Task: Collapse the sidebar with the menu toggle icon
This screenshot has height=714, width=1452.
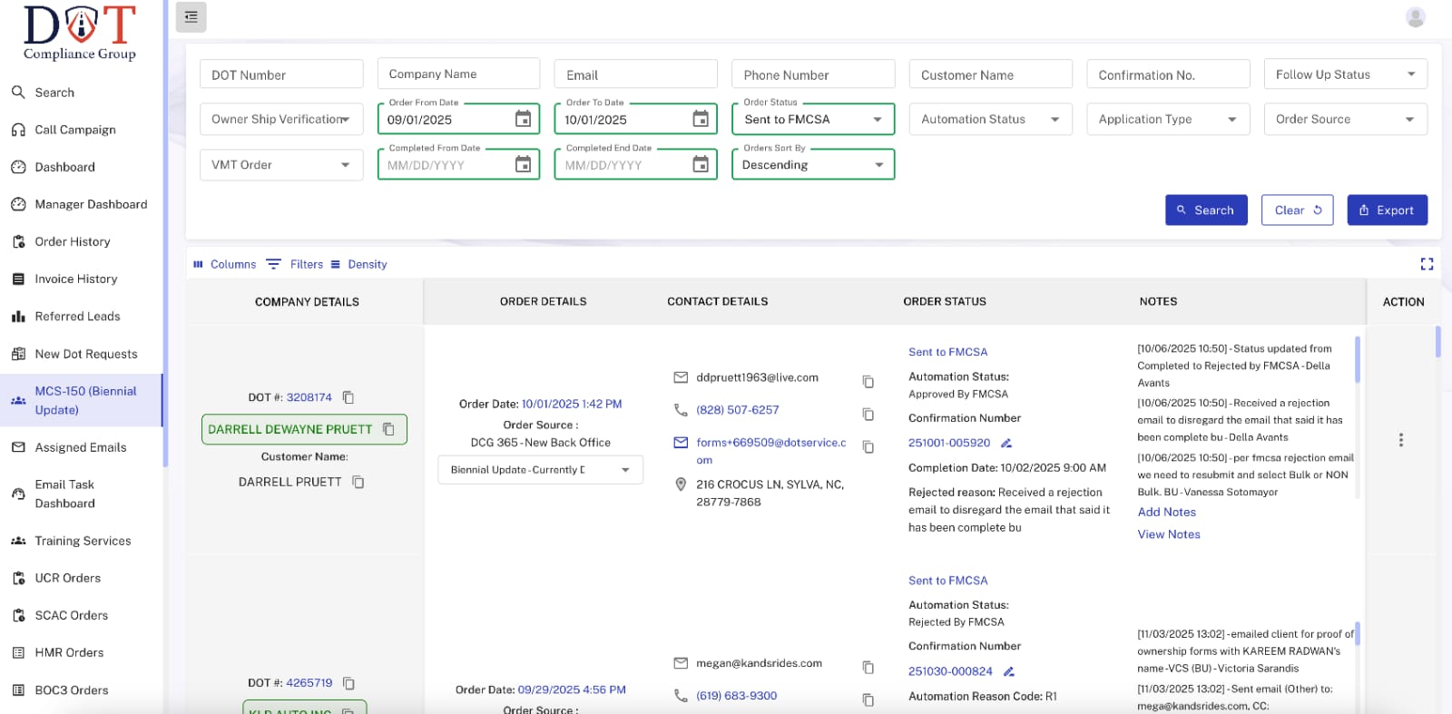Action: [x=191, y=17]
